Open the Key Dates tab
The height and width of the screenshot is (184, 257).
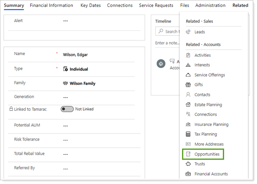[x=90, y=5]
